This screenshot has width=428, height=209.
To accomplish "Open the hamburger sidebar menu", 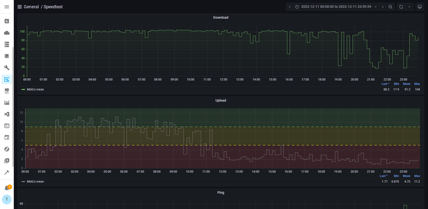I will (6, 7).
